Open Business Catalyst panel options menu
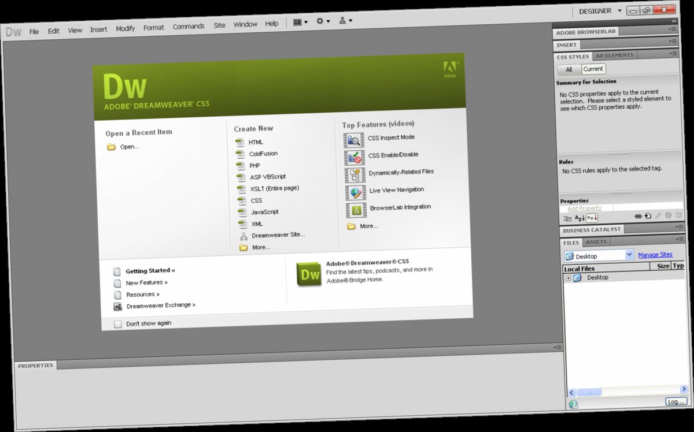 (x=679, y=227)
